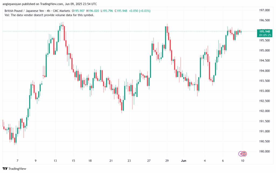Click the open value O195.907
The image size is (276, 173).
[x=78, y=11]
